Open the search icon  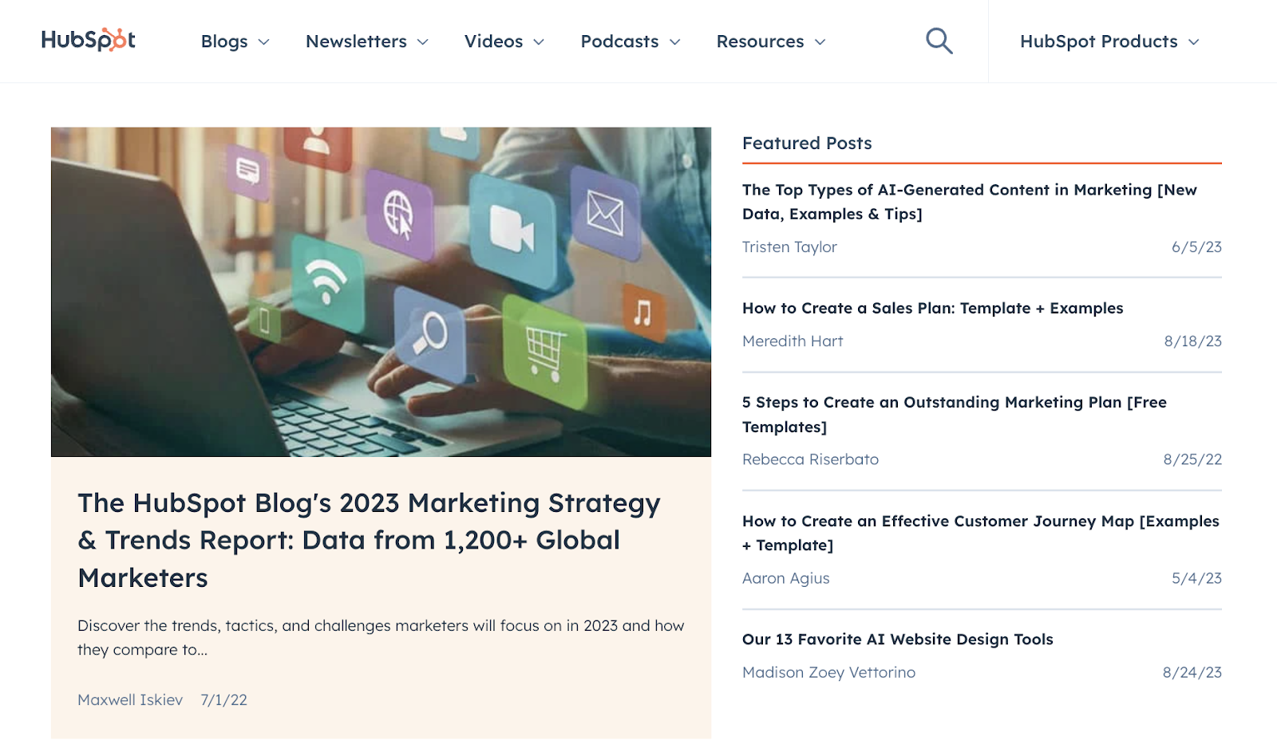point(939,40)
